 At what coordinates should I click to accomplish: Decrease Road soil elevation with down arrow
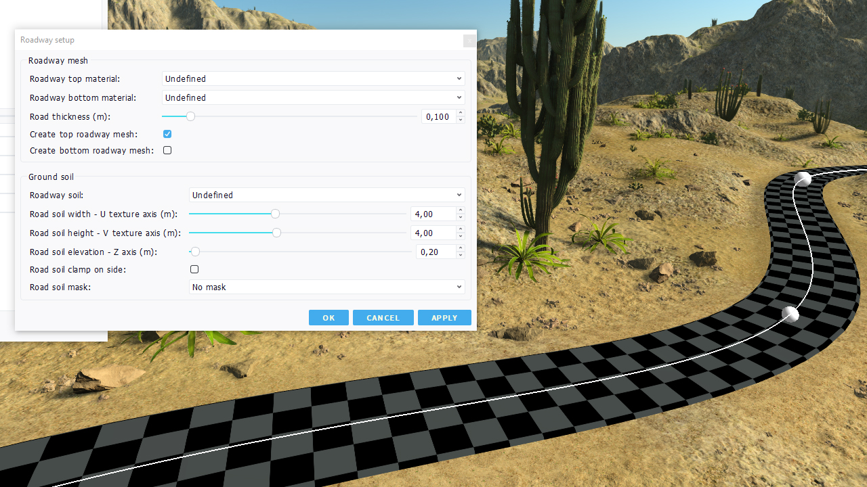pyautogui.click(x=461, y=256)
